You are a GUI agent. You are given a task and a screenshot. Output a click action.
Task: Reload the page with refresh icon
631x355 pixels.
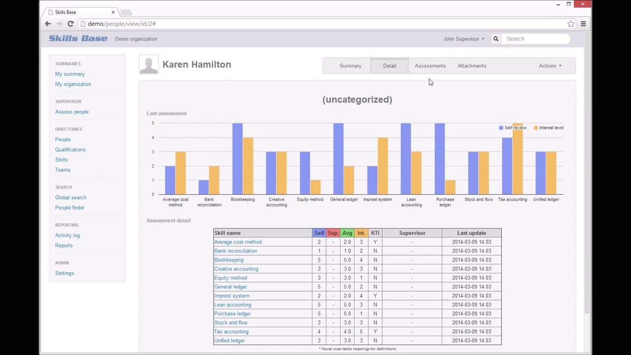70,24
